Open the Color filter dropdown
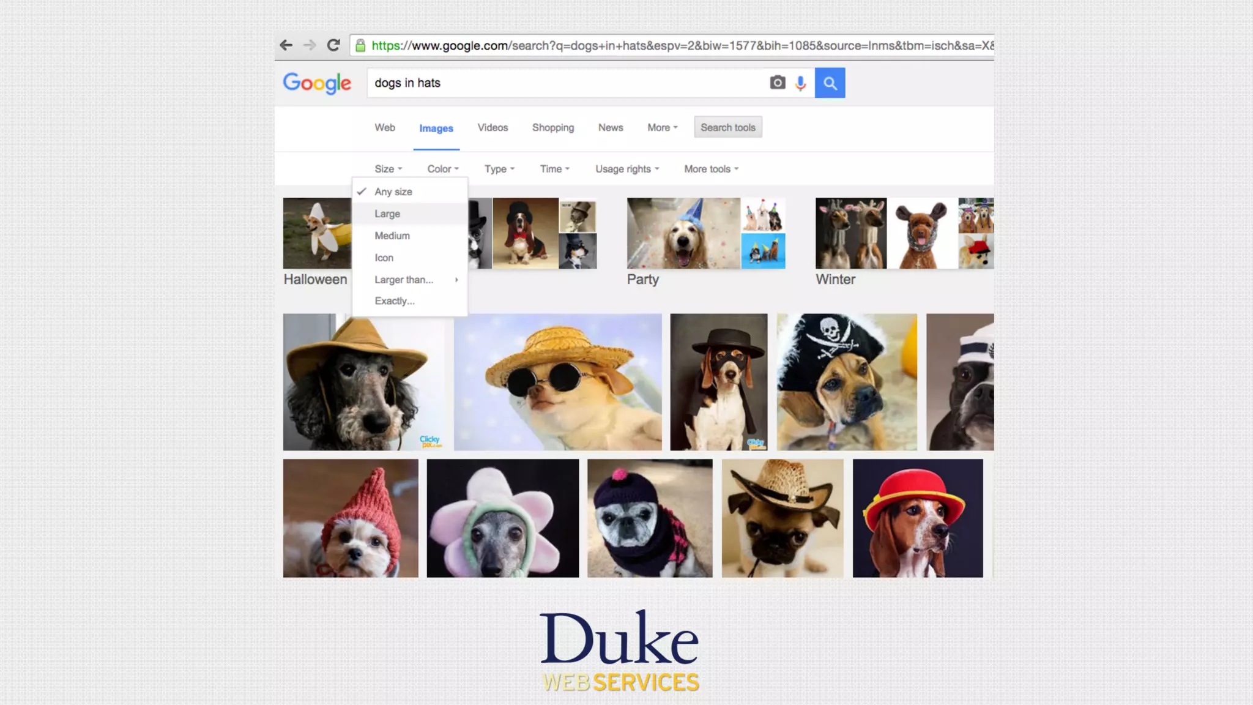Screen dimensions: 1253x705 [x=442, y=169]
